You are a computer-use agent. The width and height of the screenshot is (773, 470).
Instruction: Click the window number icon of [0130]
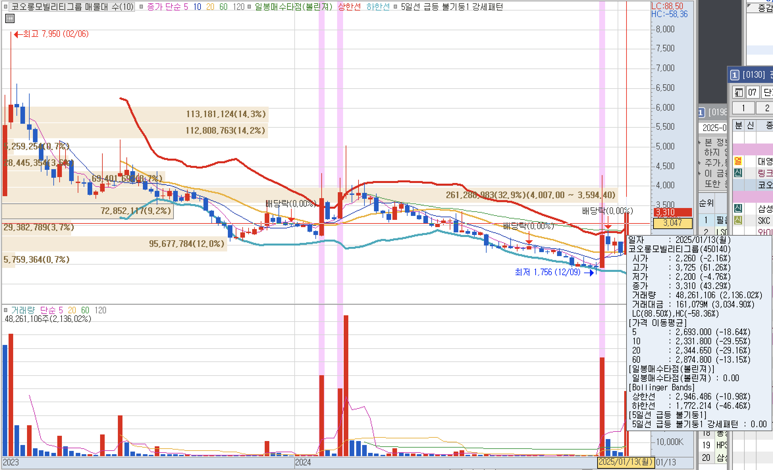(x=734, y=75)
